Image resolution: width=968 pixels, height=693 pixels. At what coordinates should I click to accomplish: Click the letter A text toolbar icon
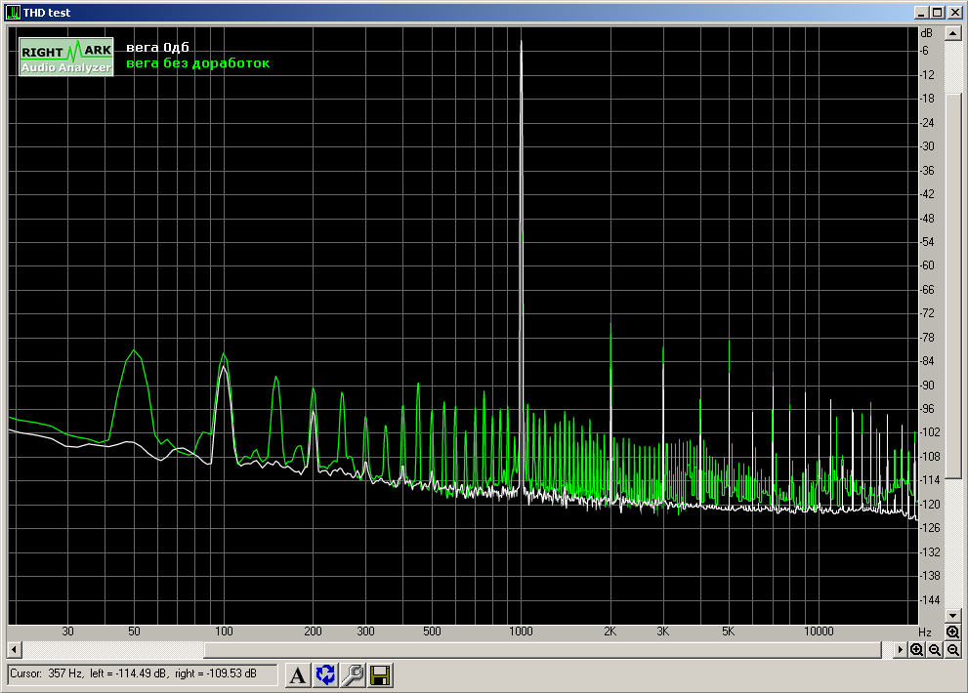[298, 675]
